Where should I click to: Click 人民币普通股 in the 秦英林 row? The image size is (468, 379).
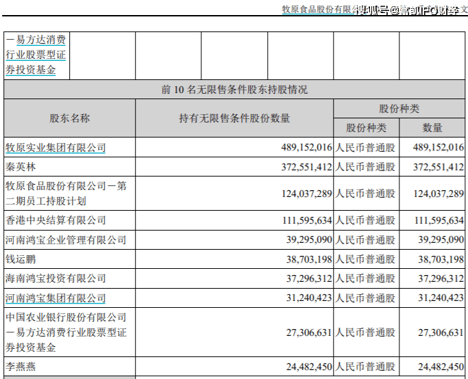365,167
